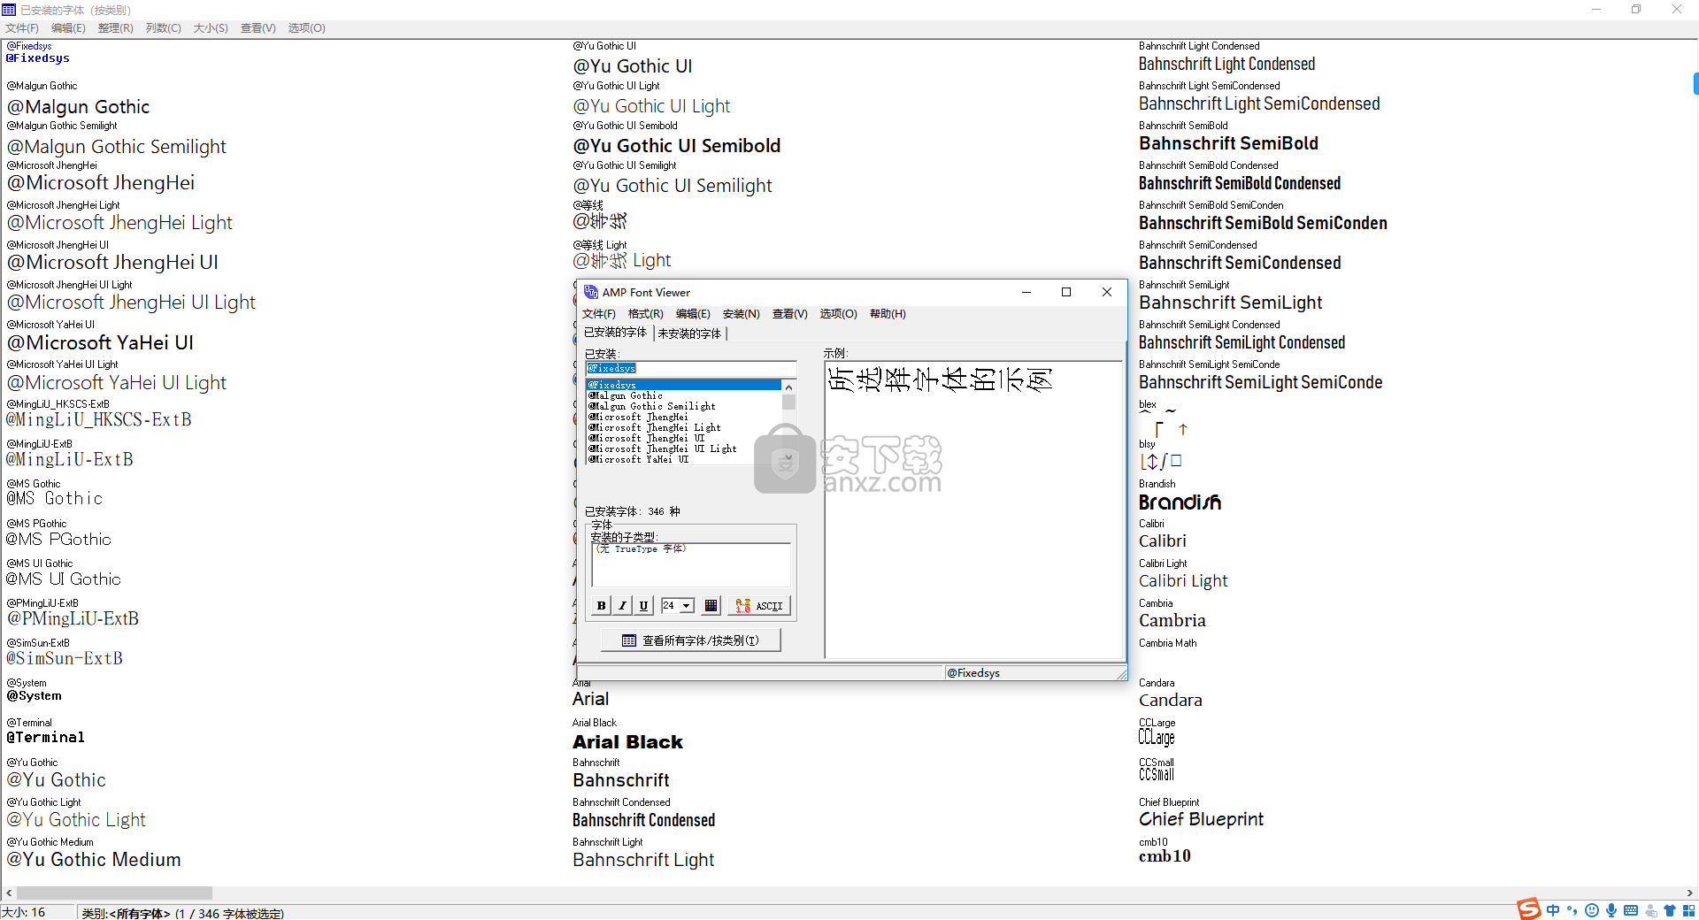Select @Yu Gothic UI Semibold font sample
Viewport: 1699px width, 920px height.
(677, 146)
